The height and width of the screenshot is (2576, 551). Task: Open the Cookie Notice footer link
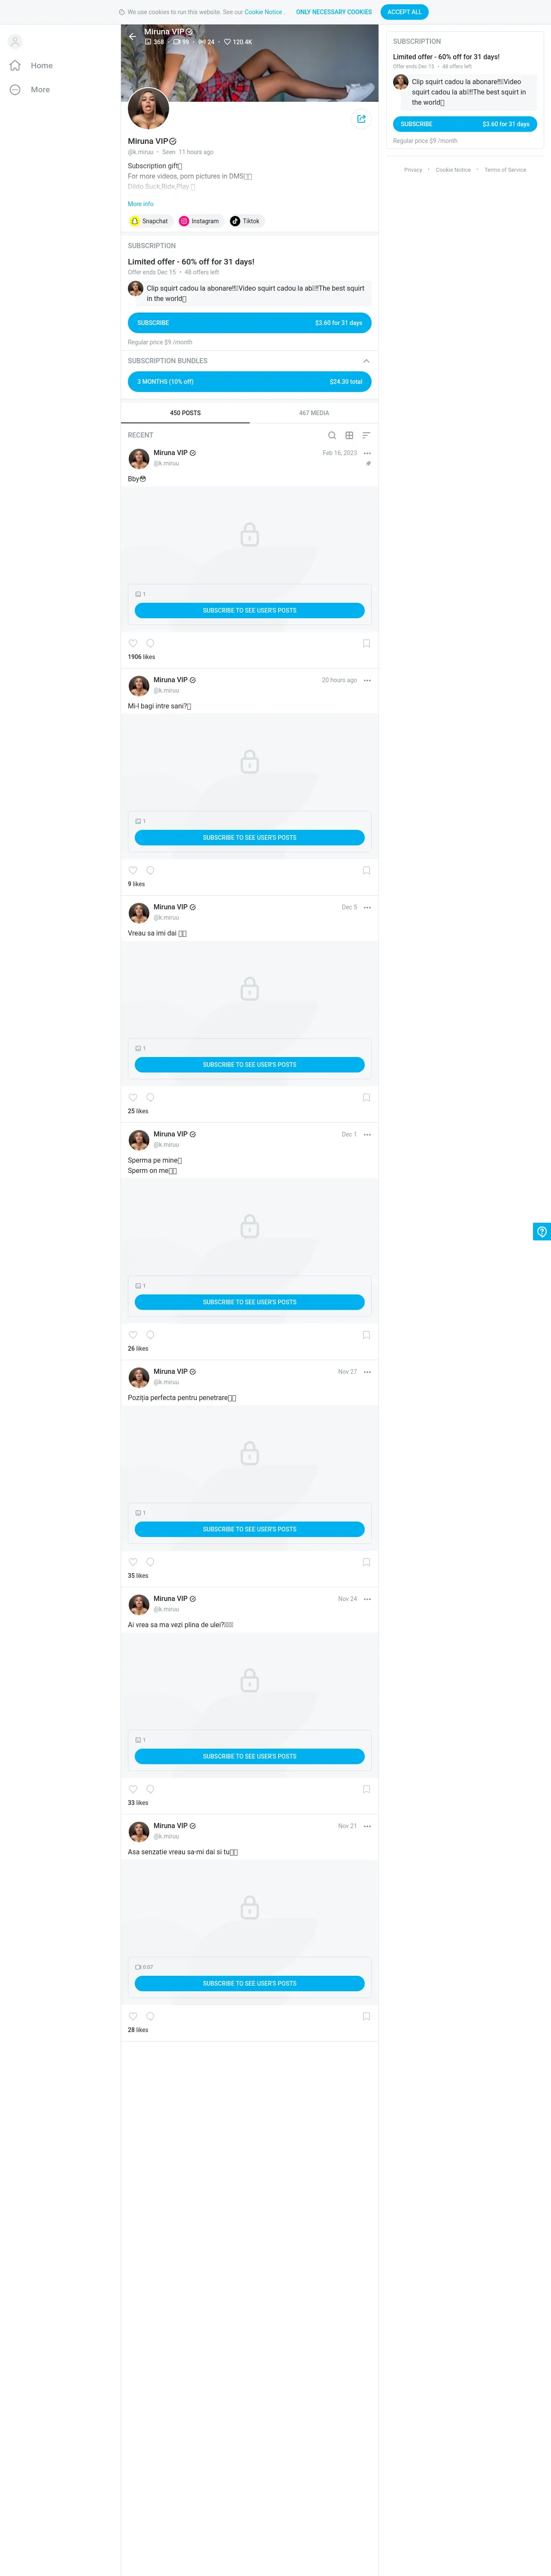point(453,170)
